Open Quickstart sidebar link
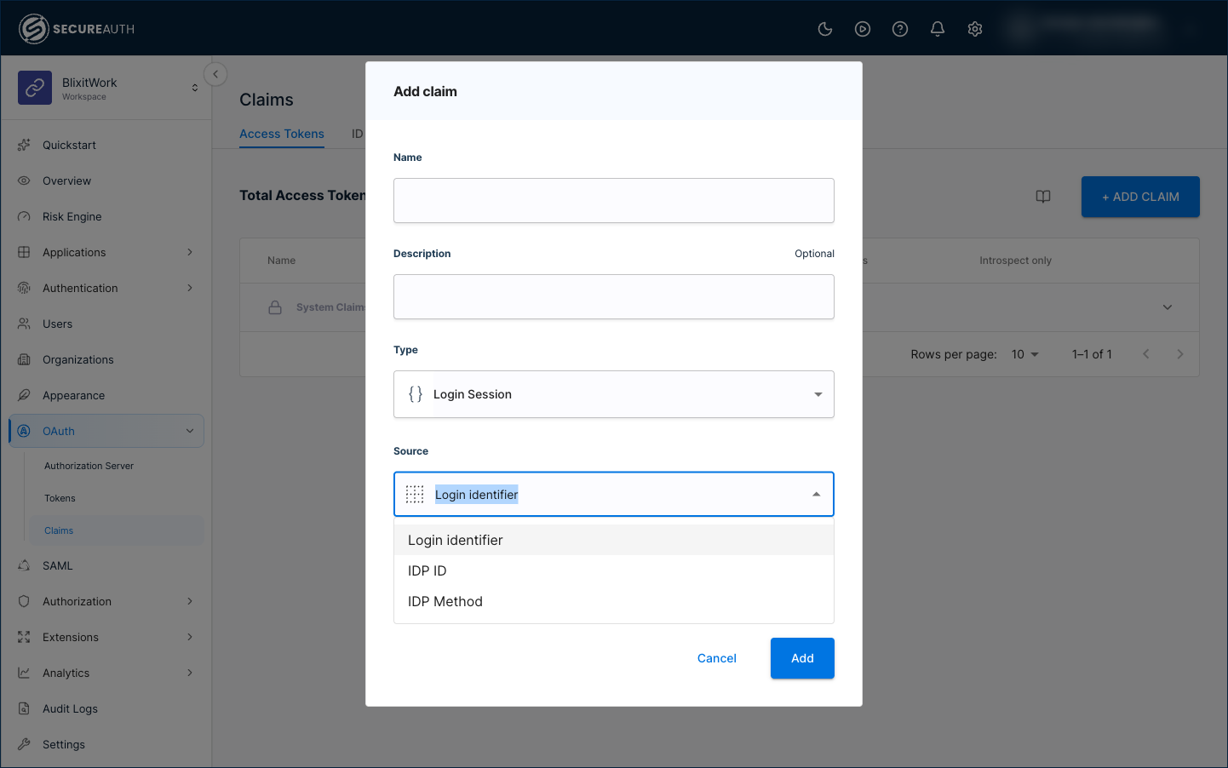The width and height of the screenshot is (1228, 768). pyautogui.click(x=69, y=145)
